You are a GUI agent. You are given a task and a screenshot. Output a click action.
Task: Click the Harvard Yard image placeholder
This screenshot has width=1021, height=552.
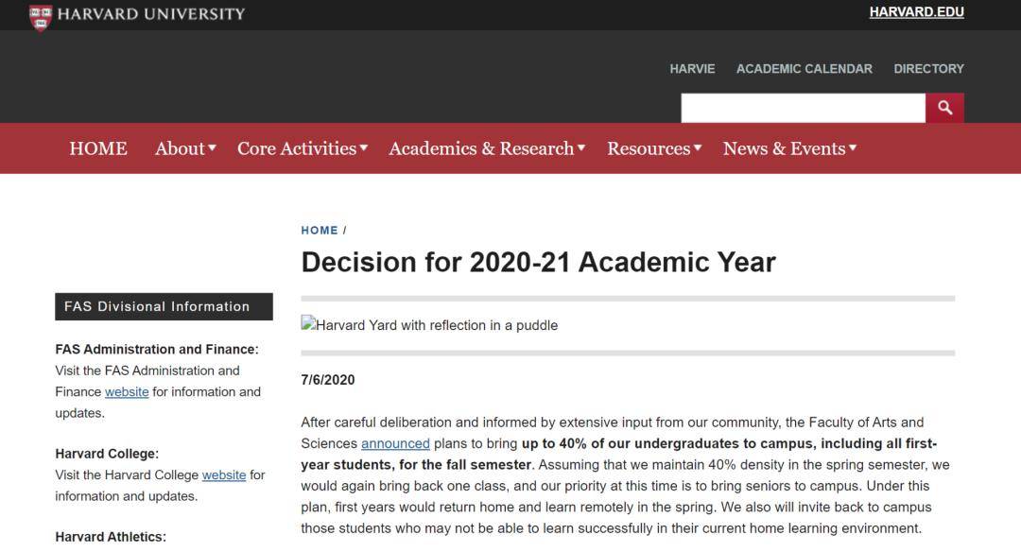point(429,325)
